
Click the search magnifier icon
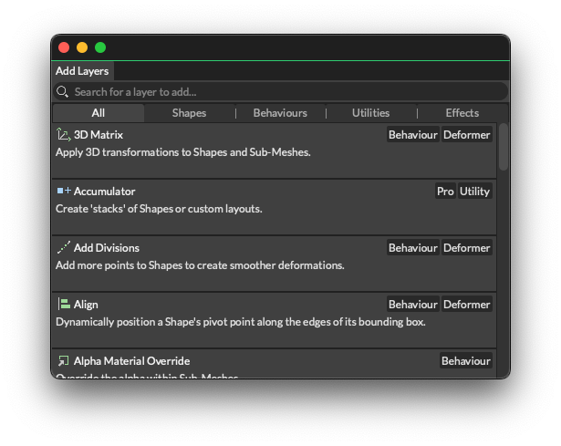click(63, 92)
